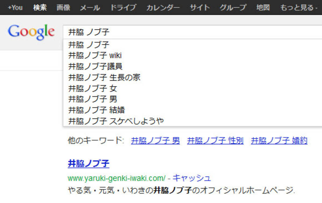Viewport: 322px width, 203px height.
Task: Select 検索 in the top navigation bar
Action: [40, 7]
